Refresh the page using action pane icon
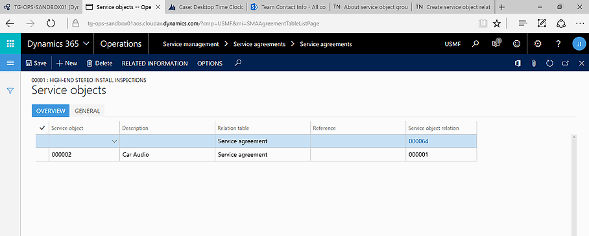Screen dimensions: 589x236 click(549, 64)
